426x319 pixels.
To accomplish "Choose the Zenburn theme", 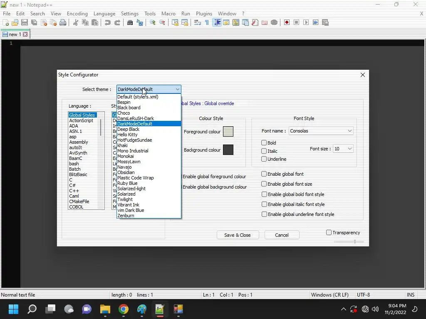I will [149, 216].
